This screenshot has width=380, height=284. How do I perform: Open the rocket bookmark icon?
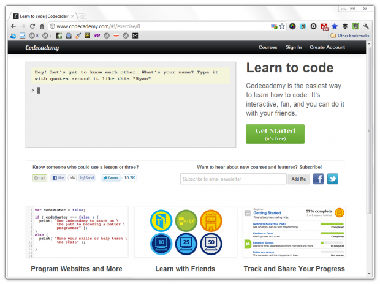point(78,35)
